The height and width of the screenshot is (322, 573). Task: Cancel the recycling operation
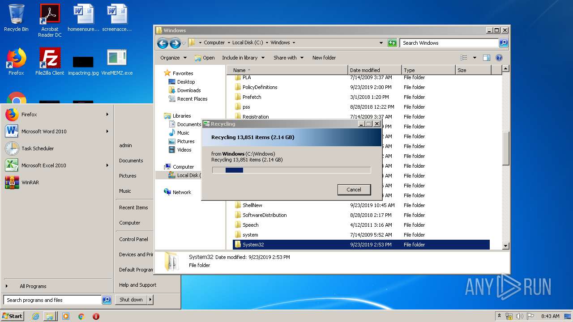354,190
